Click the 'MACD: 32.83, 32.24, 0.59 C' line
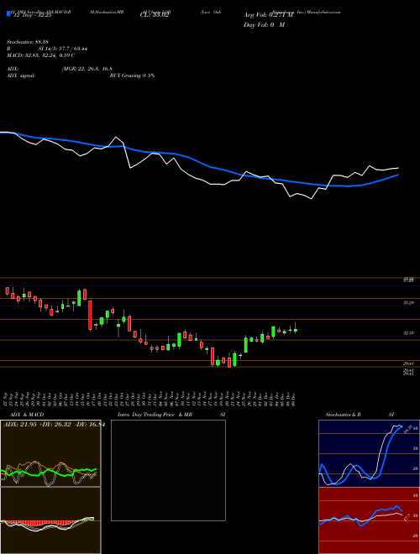420x554 pixels. 40,55
